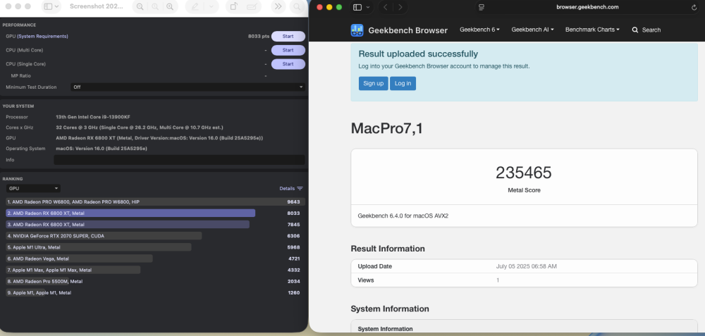Screen dimensions: 705x336
Task: Reload the Geekbench page in Safari
Action: (x=694, y=7)
